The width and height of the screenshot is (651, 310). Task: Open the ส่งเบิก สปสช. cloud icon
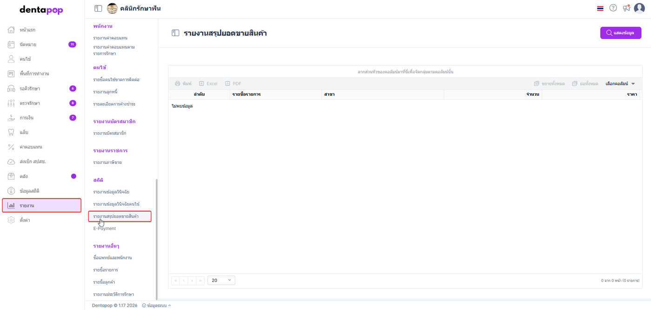(12, 161)
